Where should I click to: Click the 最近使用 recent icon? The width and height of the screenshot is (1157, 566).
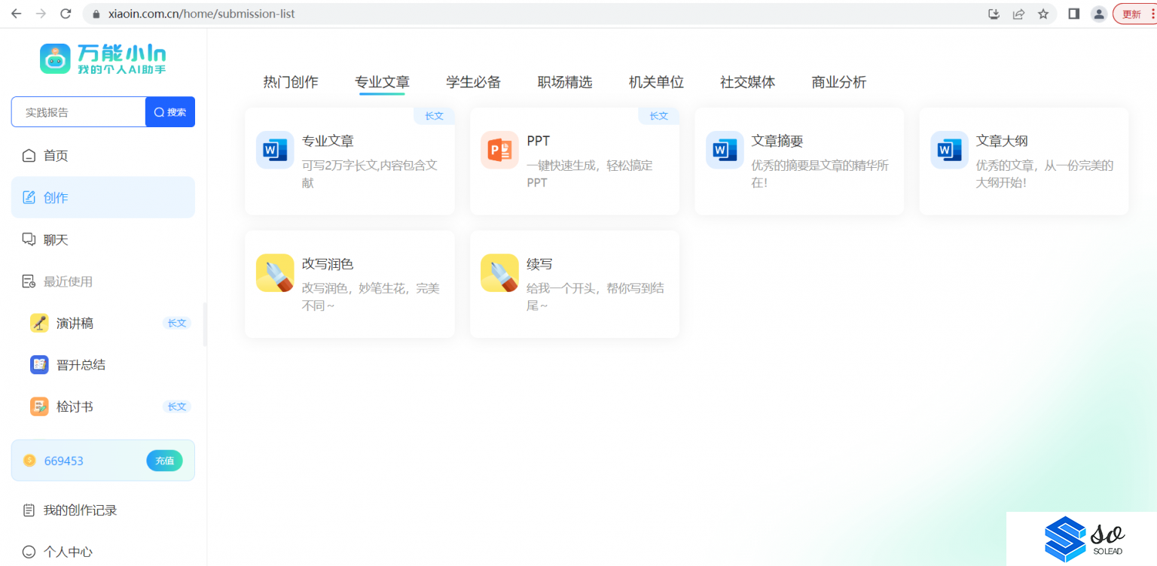pos(29,281)
